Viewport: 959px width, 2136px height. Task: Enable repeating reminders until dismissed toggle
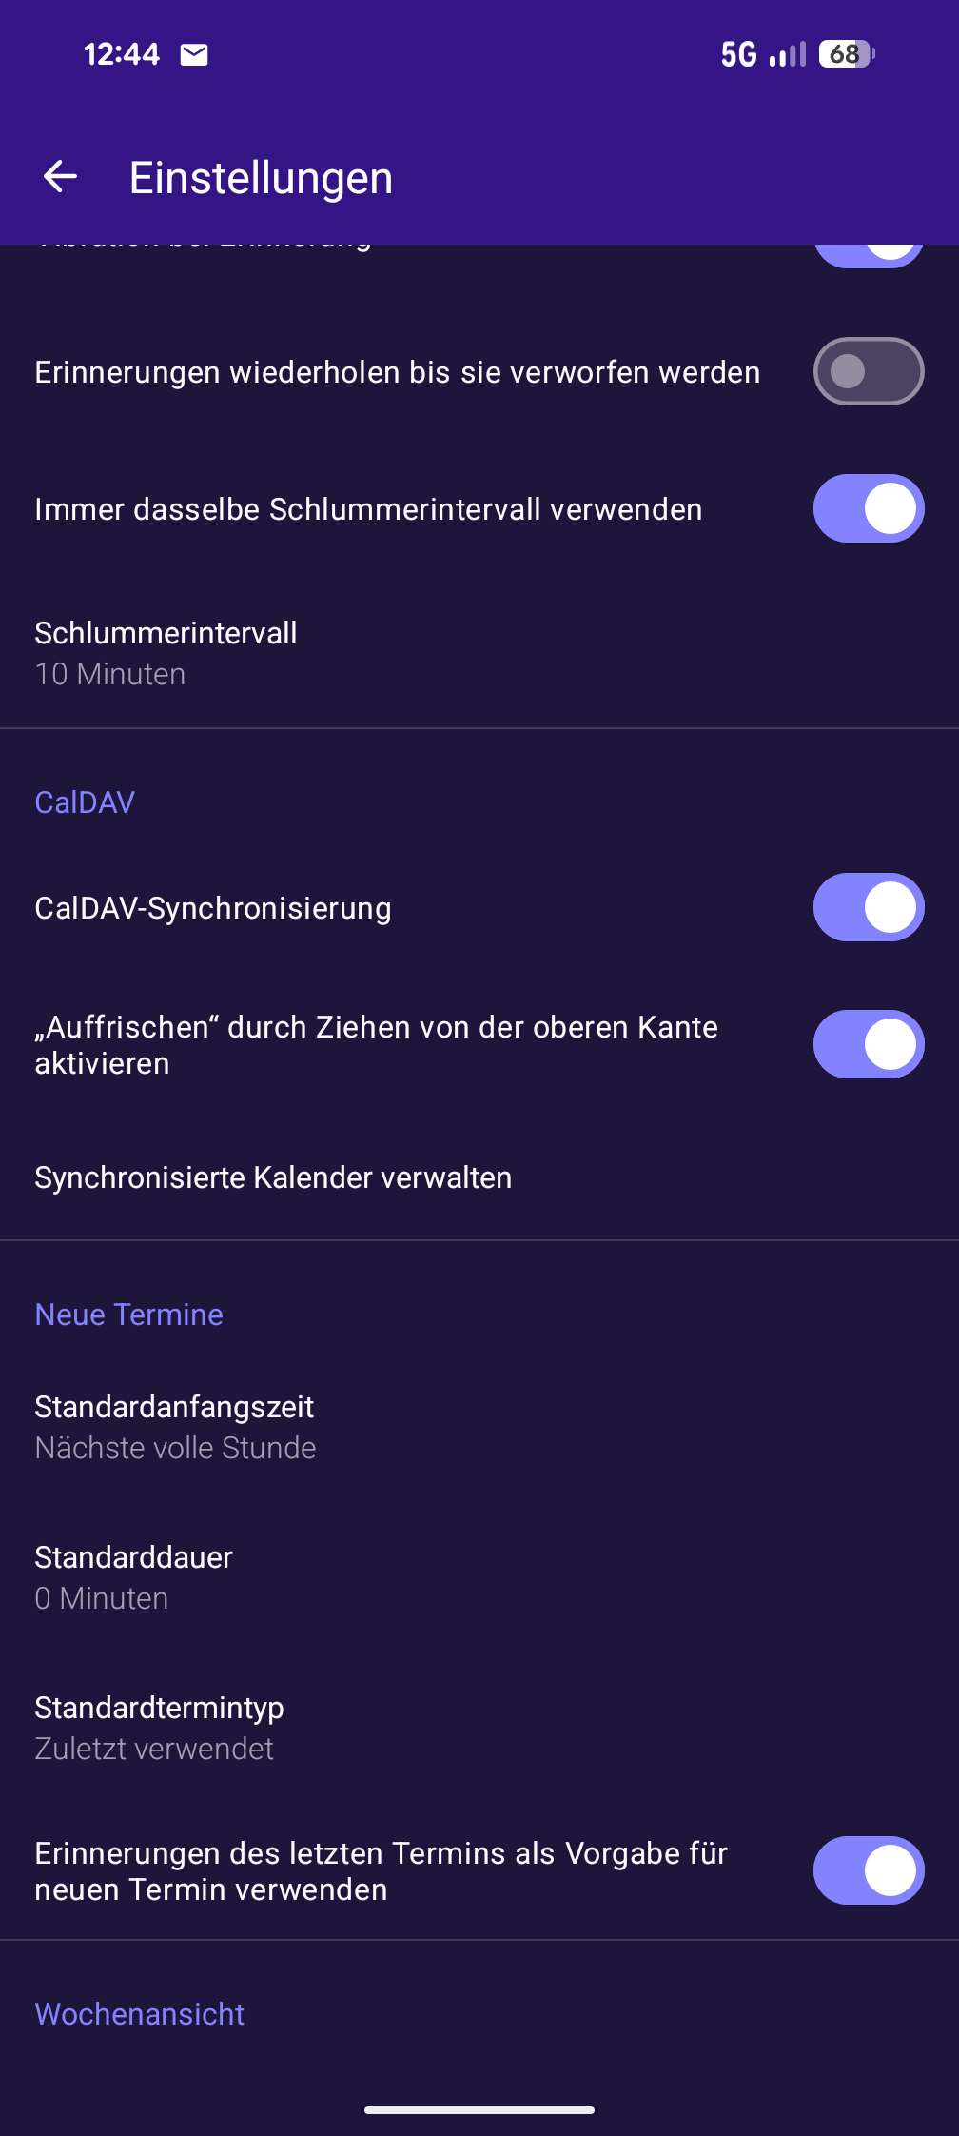click(x=868, y=371)
